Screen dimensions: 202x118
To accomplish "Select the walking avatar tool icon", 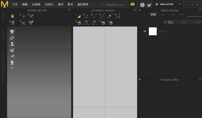I will [13, 23].
